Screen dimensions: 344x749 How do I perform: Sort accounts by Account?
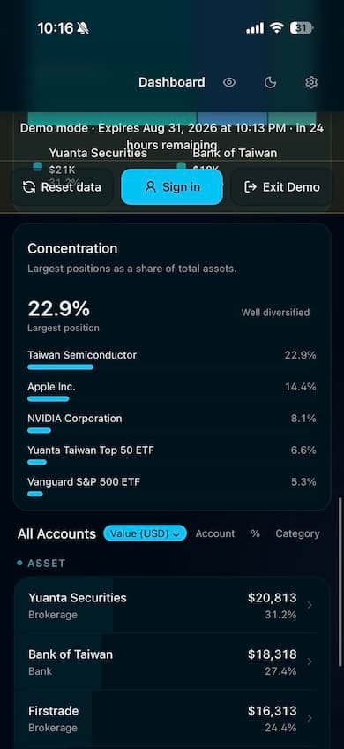[x=215, y=533]
